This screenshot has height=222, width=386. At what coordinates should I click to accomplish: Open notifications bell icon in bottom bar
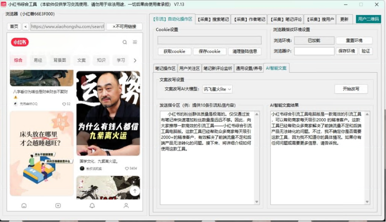(x=92, y=206)
